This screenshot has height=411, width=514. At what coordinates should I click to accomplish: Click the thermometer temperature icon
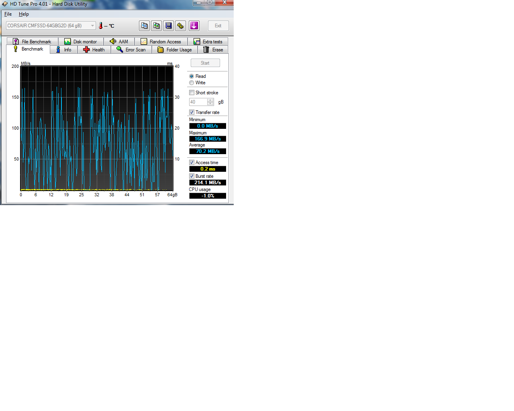point(101,26)
